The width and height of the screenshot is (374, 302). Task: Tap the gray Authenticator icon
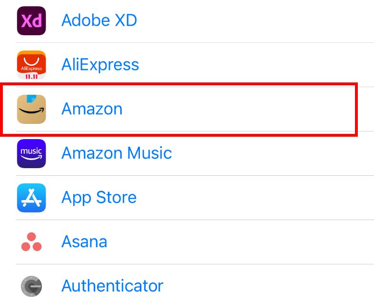31,286
